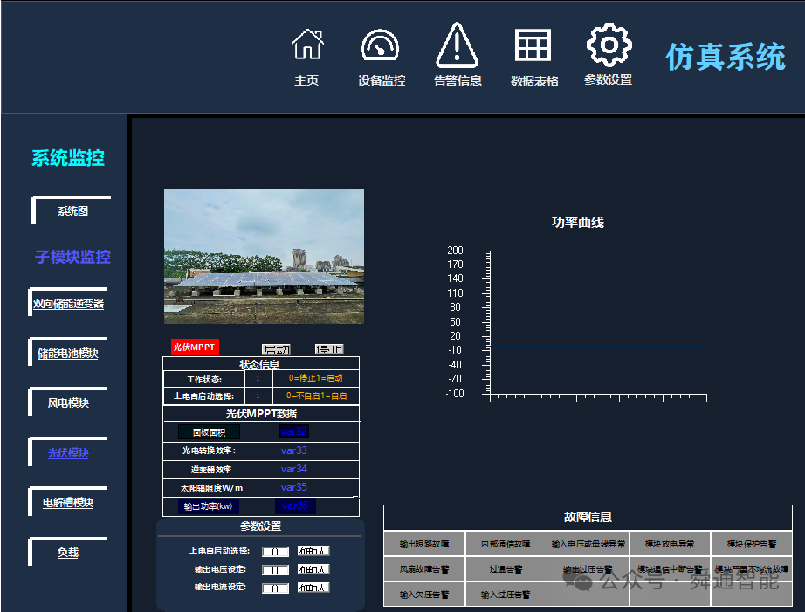Open the 双向储能逆变器 module page
The height and width of the screenshot is (612, 805).
coord(67,303)
